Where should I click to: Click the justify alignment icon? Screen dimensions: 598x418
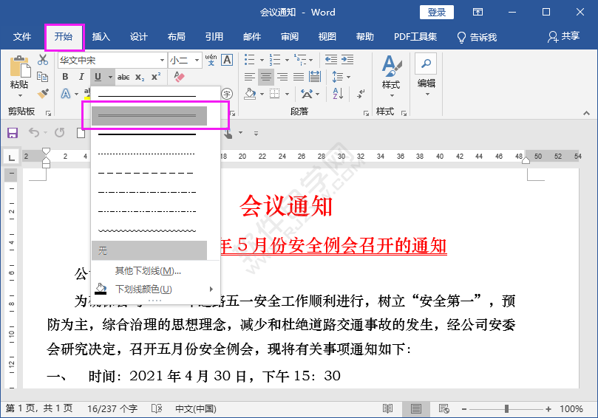299,77
